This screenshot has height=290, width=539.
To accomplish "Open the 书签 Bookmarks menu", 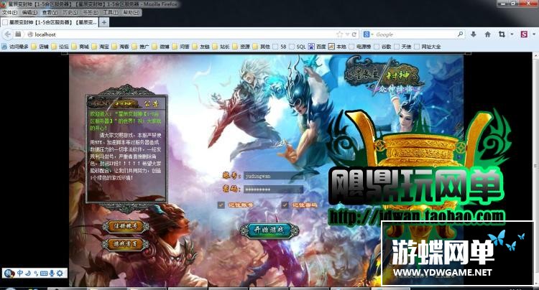I will pyautogui.click(x=91, y=12).
